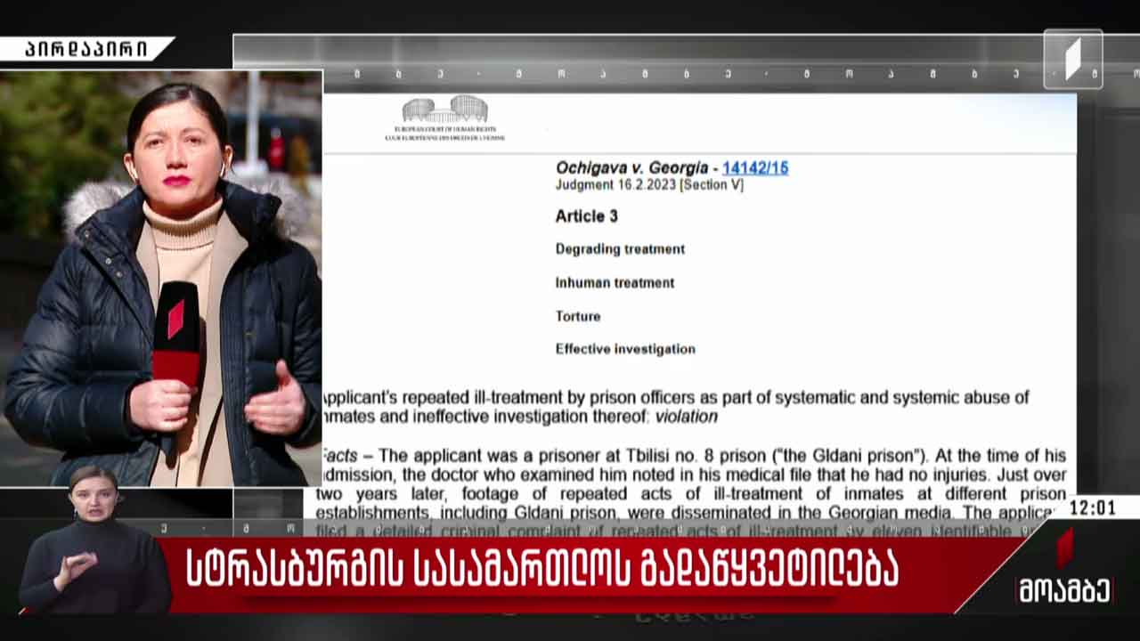The width and height of the screenshot is (1140, 641).
Task: Click the 'Facts' paragraph heading
Action: pyautogui.click(x=339, y=455)
